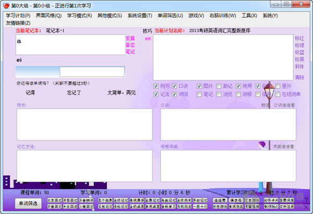Open the 笔记 notes link
313x214 pixels.
pyautogui.click(x=130, y=52)
